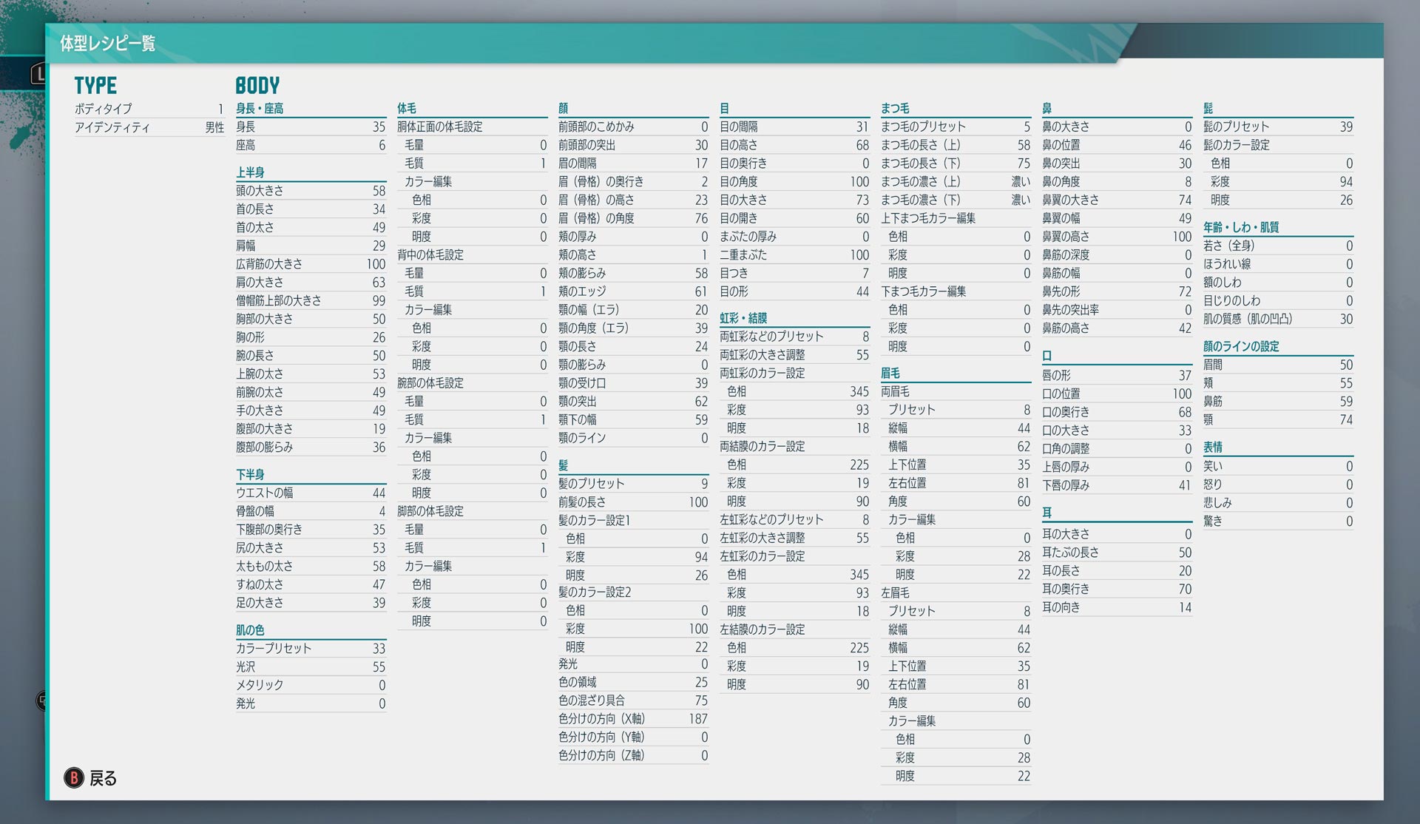This screenshot has height=824, width=1420.
Task: Select the アイデンティティ 男性 value
Action: pyautogui.click(x=214, y=127)
